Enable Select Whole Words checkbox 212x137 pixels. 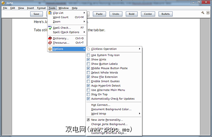[88, 73]
